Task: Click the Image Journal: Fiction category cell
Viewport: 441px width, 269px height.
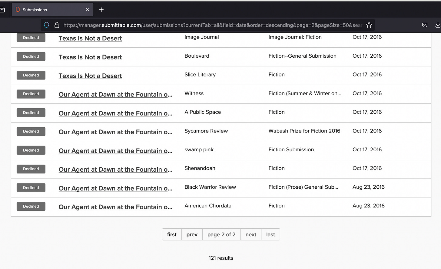Action: click(295, 37)
